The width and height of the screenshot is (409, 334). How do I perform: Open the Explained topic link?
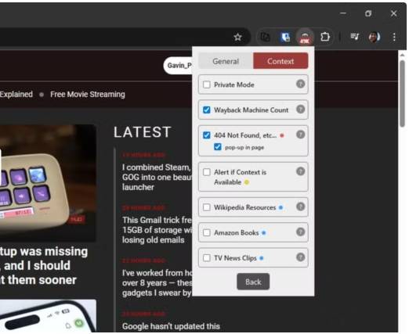click(x=16, y=94)
